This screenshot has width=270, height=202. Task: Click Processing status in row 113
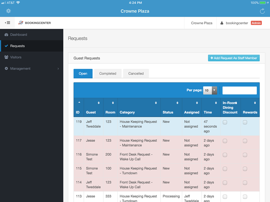point(171,196)
